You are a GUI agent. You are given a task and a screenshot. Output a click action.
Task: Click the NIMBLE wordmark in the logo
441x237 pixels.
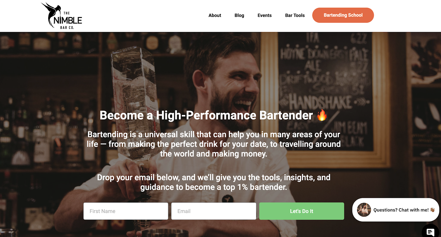point(68,20)
